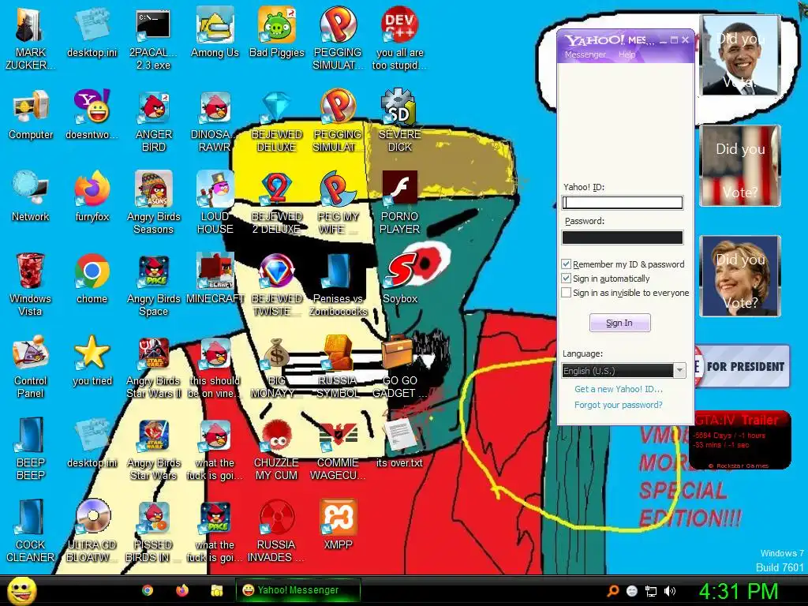Open the GTA:IV Trailer countdown gadget

click(x=742, y=440)
